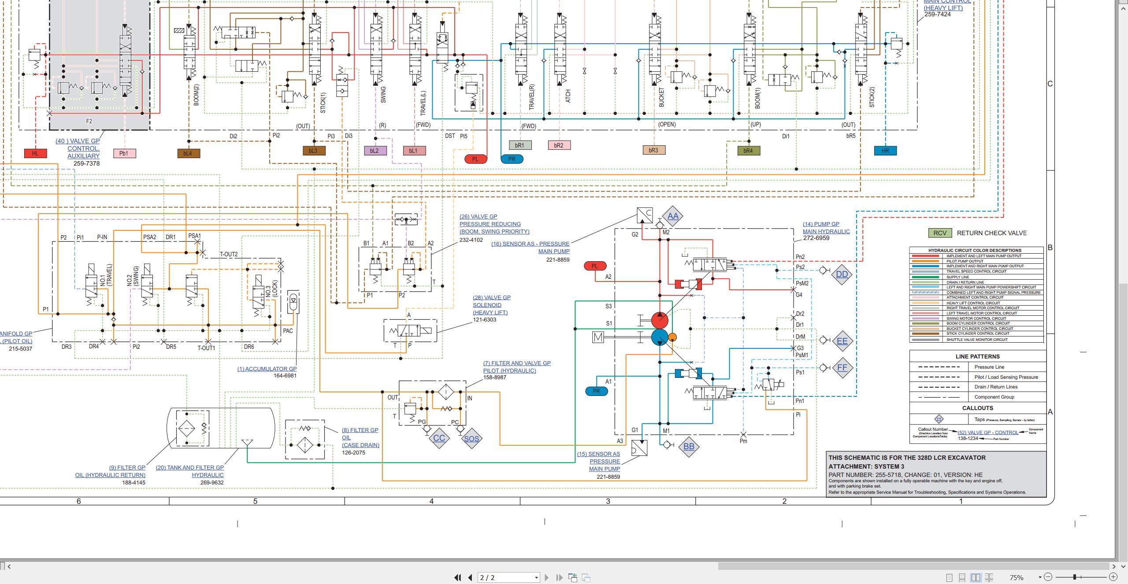Screen dimensions: 1128x584
Task: Click the green RCV return check valve tag
Action: point(940,233)
